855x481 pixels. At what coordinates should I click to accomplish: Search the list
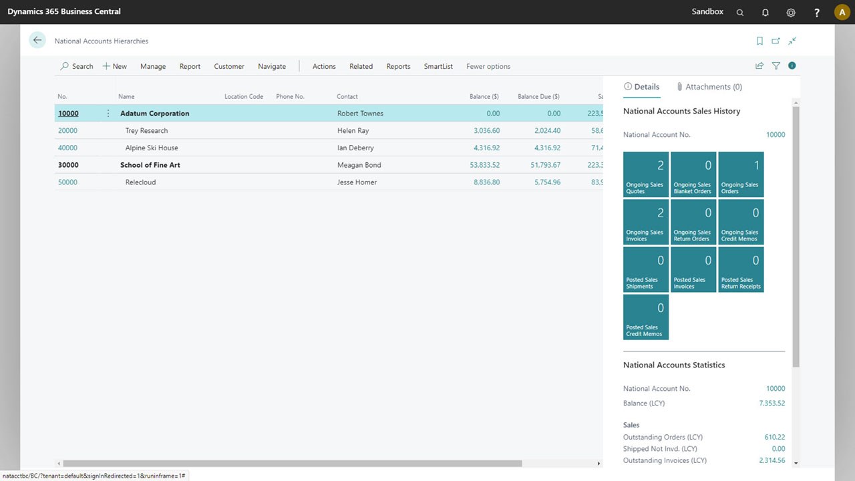77,66
